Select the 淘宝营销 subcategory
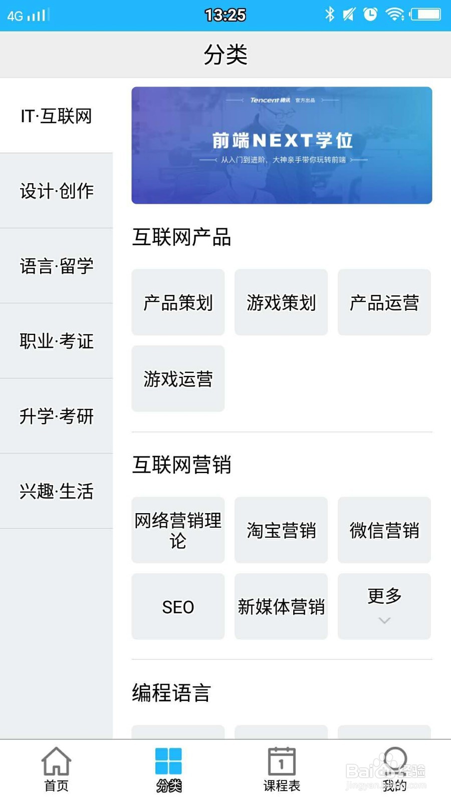 [281, 530]
